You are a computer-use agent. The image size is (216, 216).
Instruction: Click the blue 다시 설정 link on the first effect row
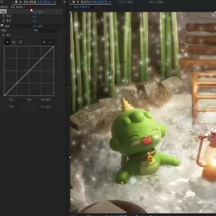pos(38,12)
